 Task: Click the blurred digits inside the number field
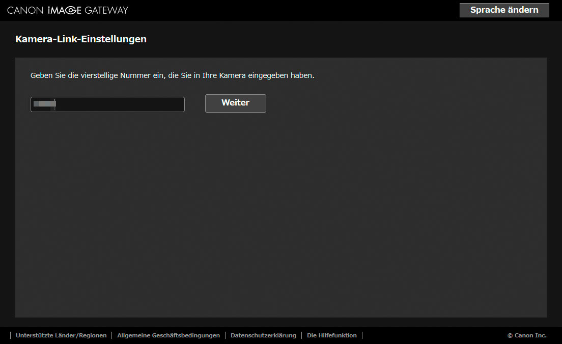click(44, 104)
